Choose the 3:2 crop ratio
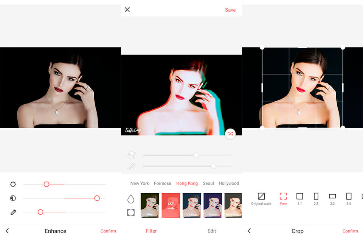 [x=332, y=199]
